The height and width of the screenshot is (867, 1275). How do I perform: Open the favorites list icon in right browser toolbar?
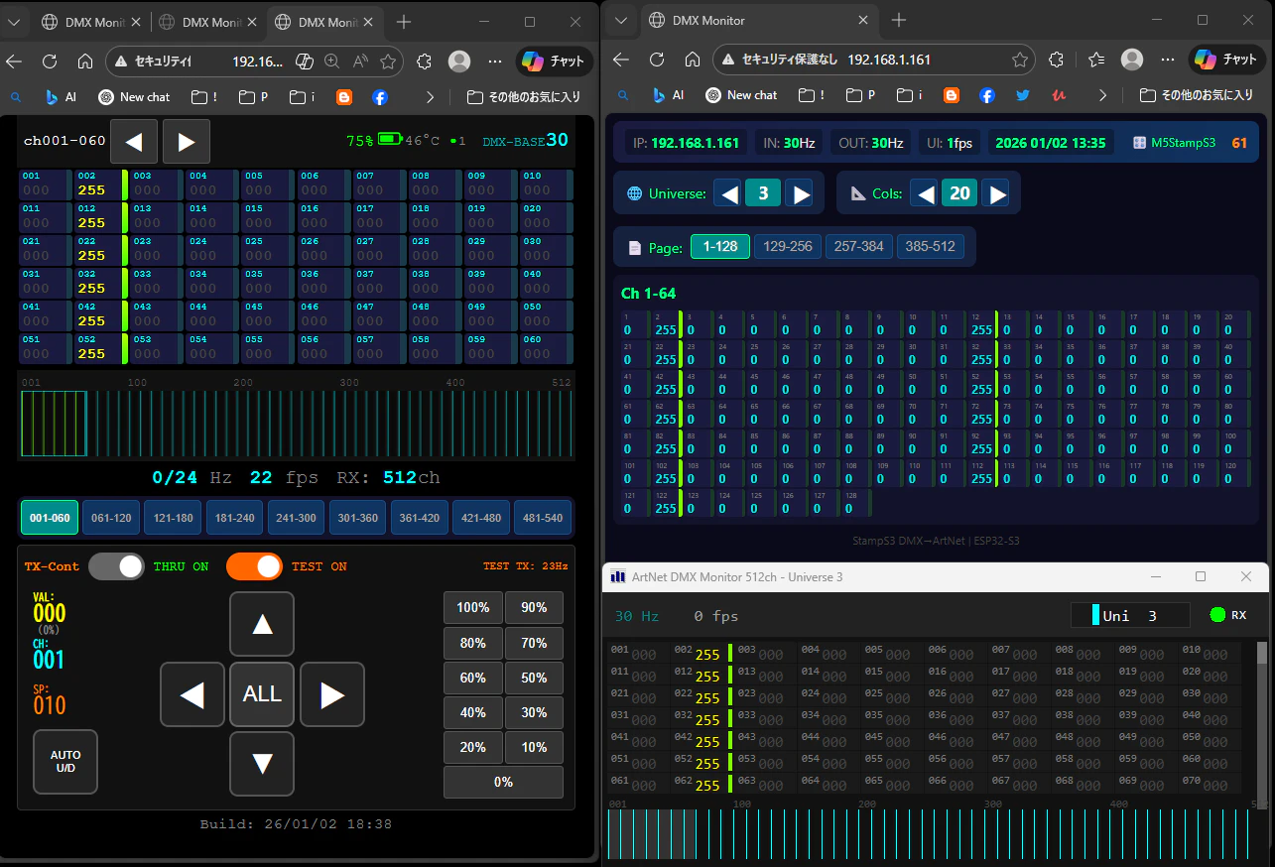point(1096,60)
